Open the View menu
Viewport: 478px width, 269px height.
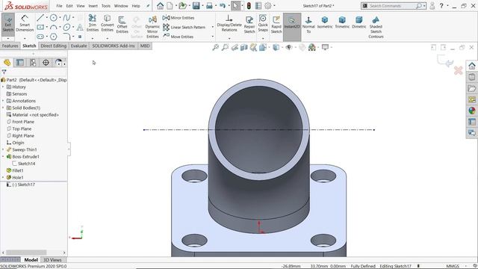(81, 6)
